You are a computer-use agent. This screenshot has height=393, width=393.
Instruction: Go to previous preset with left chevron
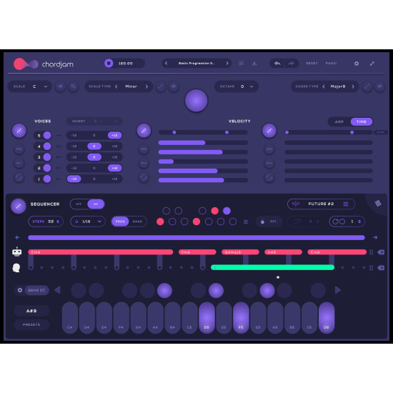[166, 63]
